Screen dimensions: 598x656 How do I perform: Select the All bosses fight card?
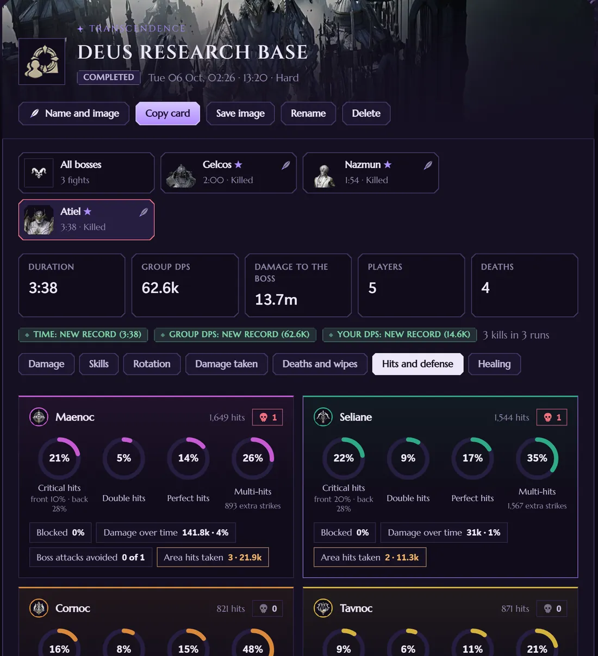pos(86,173)
